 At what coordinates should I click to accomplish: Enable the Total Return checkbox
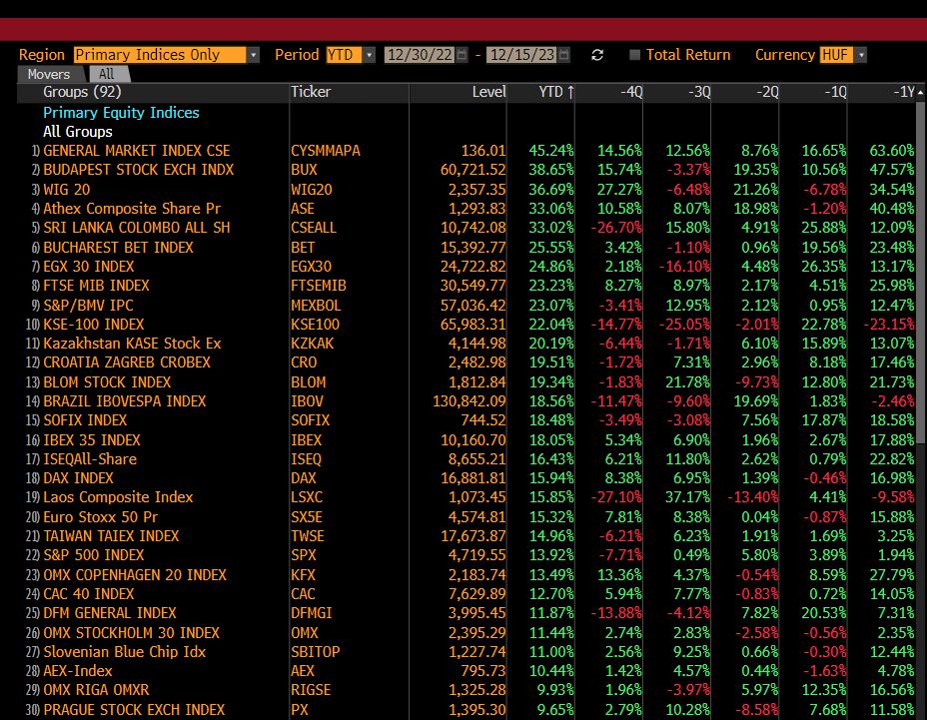pos(635,55)
